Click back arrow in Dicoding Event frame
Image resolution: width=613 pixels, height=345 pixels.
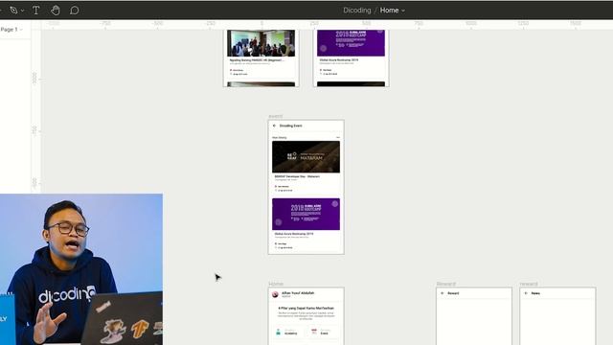274,126
